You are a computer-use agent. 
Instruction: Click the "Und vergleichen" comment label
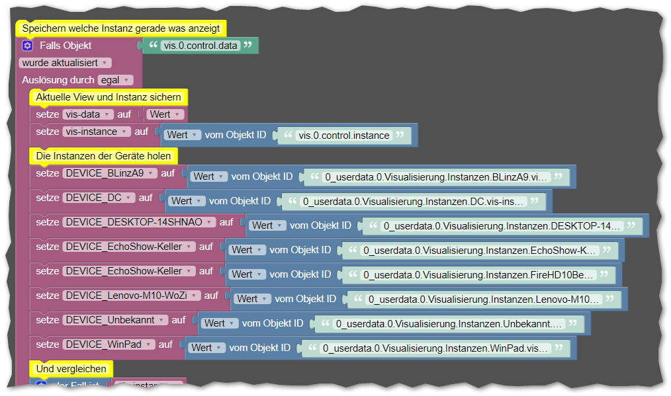coord(70,368)
